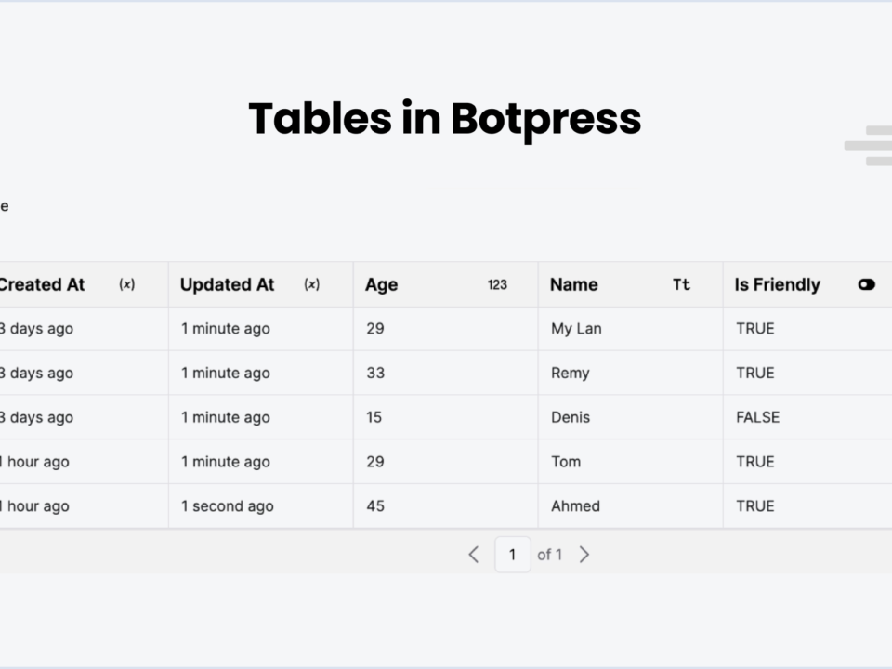This screenshot has height=669, width=892.
Task: Select the Name column header
Action: 573,284
